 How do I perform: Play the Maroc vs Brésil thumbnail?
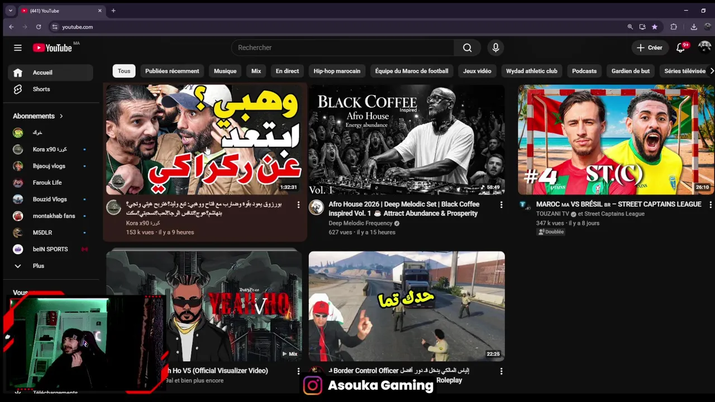[x=616, y=140]
